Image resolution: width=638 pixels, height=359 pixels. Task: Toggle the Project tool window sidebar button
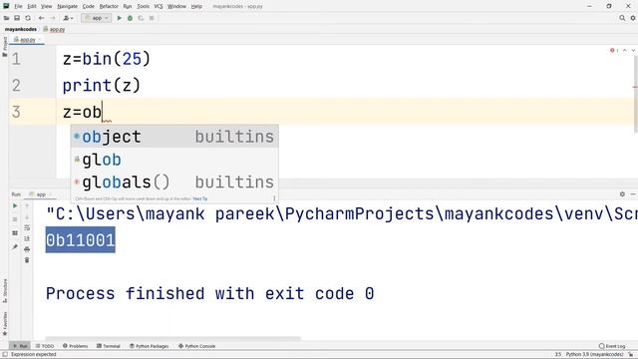(4, 46)
